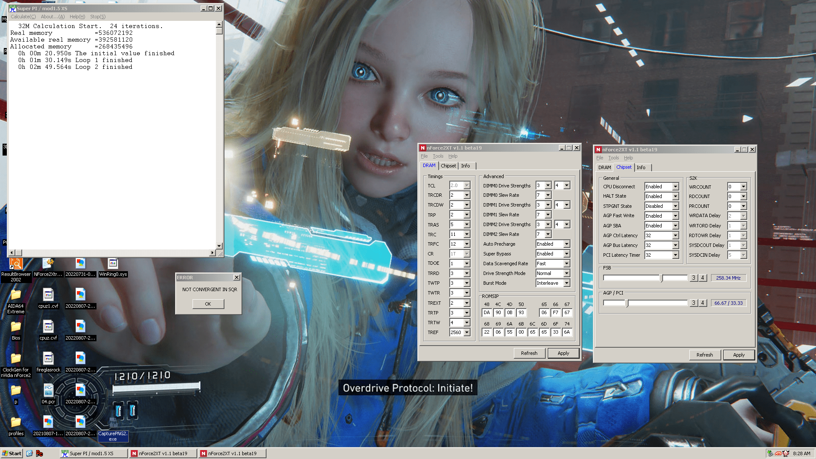Click the AGP / PCI frequency slider
Viewport: 816px width, 459px height.
(645, 303)
